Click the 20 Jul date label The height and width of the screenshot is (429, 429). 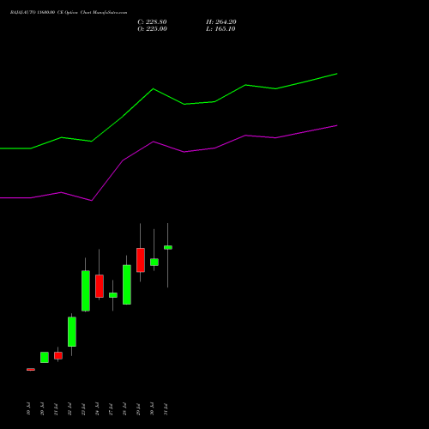42,409
